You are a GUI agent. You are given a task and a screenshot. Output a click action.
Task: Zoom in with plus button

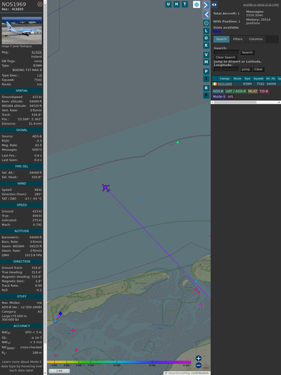(x=199, y=358)
